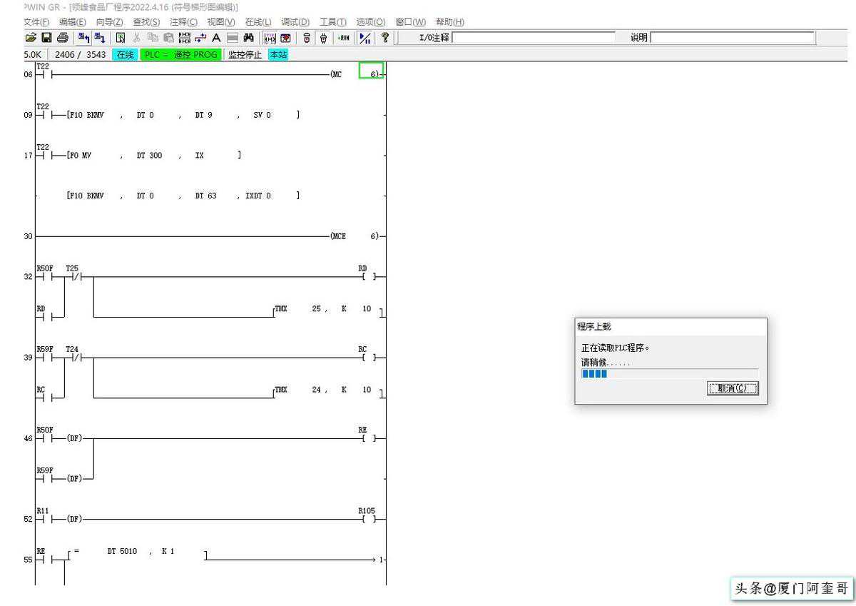Click the Open file toolbar icon
The width and height of the screenshot is (856, 606).
point(30,38)
